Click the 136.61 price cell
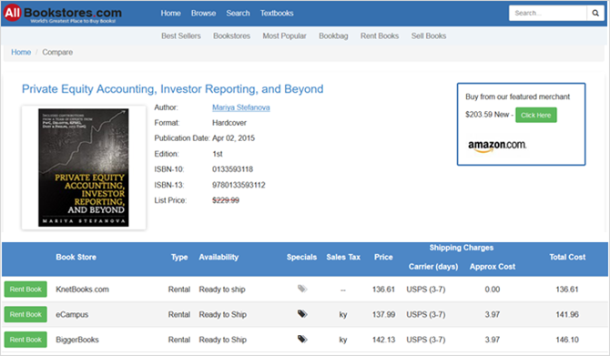The image size is (610, 356). pyautogui.click(x=383, y=290)
